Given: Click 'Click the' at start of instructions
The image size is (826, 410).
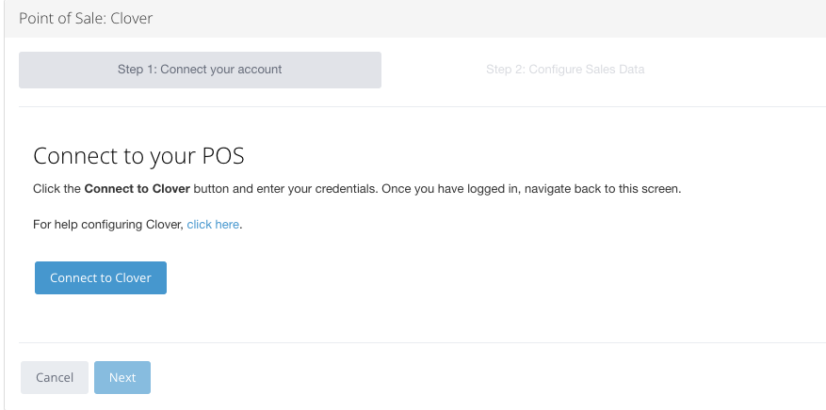Looking at the screenshot, I should click(x=57, y=188).
